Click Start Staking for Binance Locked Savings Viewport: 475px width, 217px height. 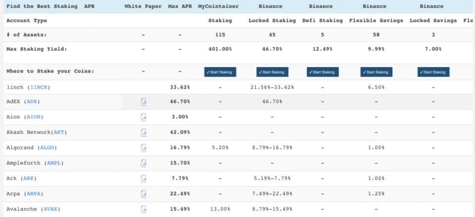[x=433, y=72]
